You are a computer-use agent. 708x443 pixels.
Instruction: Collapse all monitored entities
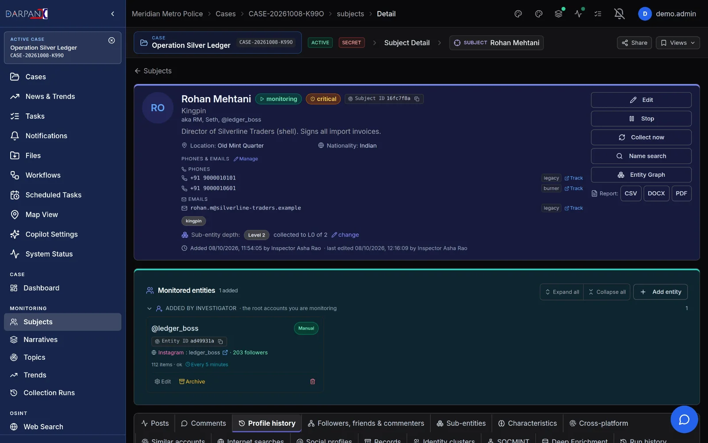point(607,292)
